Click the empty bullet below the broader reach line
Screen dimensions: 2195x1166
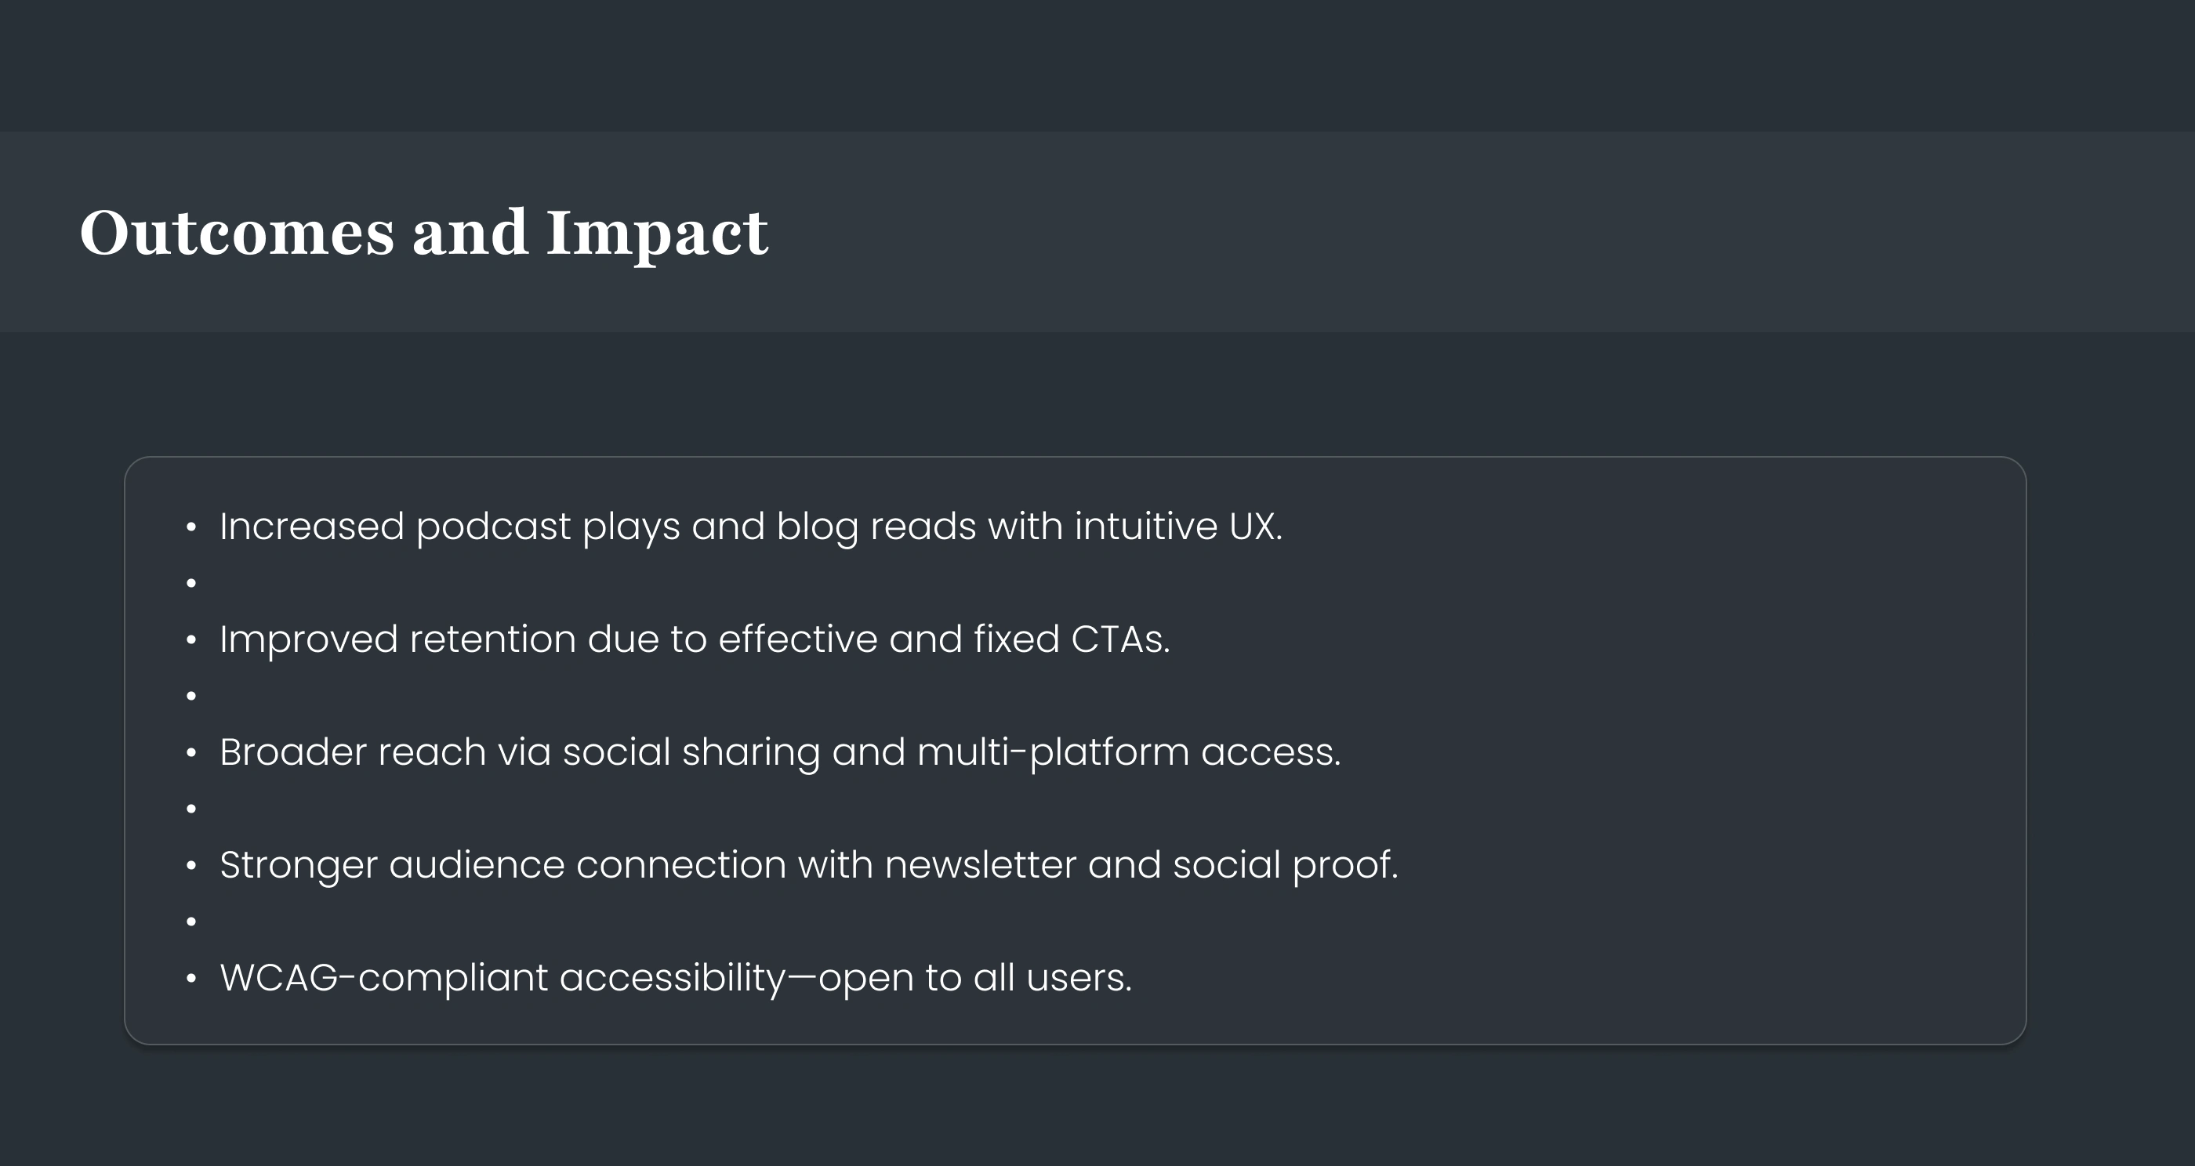click(x=190, y=809)
